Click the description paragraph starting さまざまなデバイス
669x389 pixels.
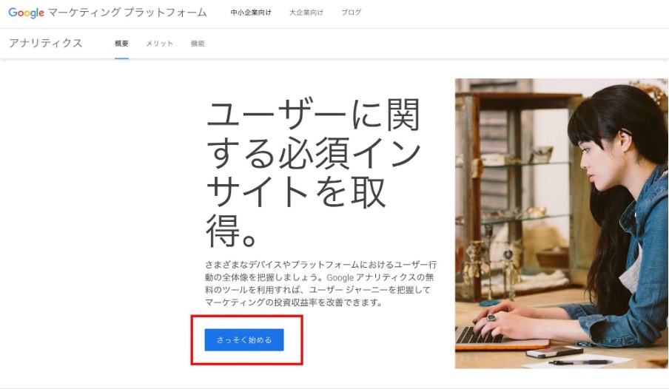(x=321, y=284)
